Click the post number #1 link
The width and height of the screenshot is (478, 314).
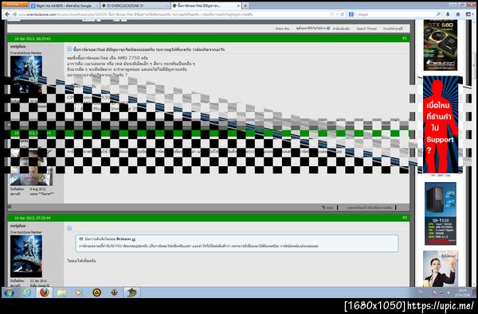404,38
